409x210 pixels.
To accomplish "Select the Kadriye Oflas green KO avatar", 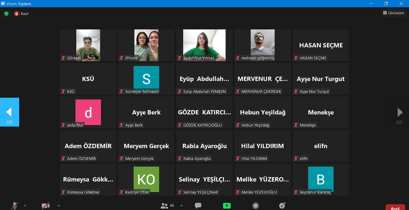I will point(146,179).
